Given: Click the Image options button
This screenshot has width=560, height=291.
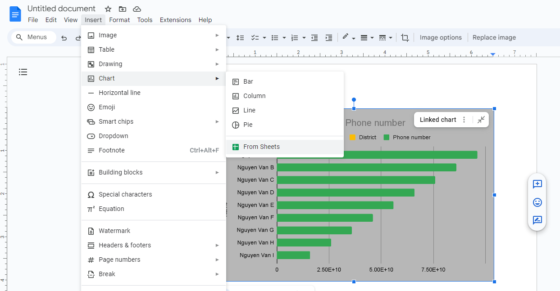Looking at the screenshot, I should (441, 38).
